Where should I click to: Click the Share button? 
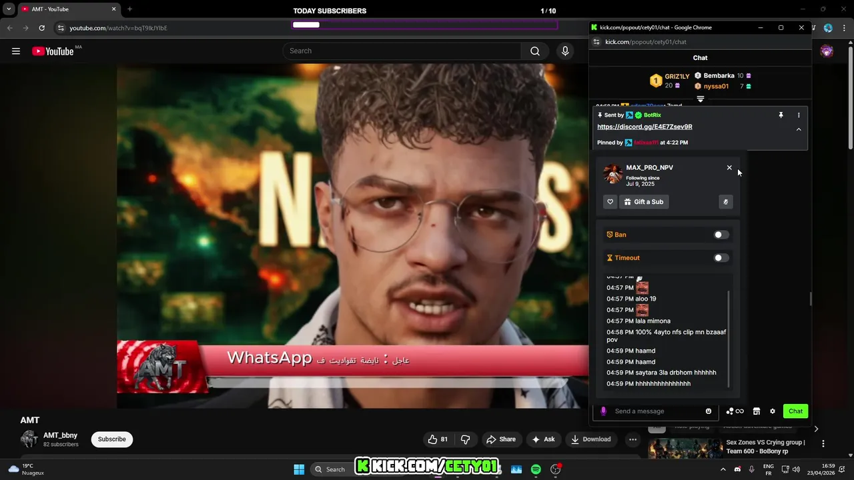tap(500, 439)
